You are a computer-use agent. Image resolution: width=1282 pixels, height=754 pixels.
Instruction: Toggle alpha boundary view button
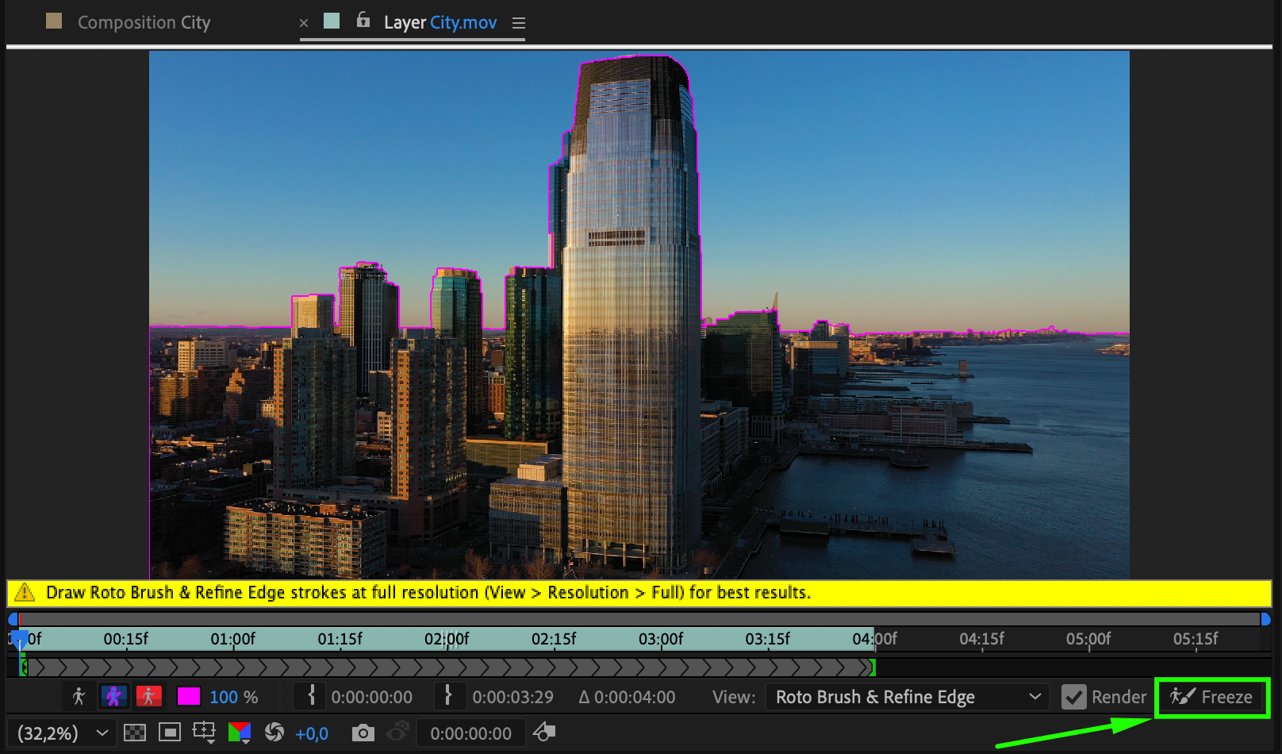point(113,697)
